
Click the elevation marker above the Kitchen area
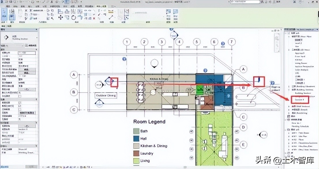[x=154, y=63]
